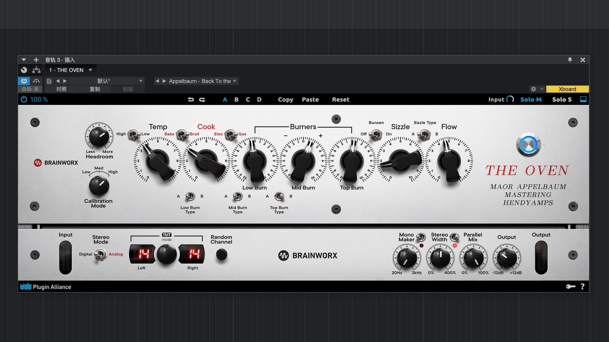Image resolution: width=609 pixels, height=342 pixels.
Task: Click the Headroom knob
Action: click(x=99, y=136)
